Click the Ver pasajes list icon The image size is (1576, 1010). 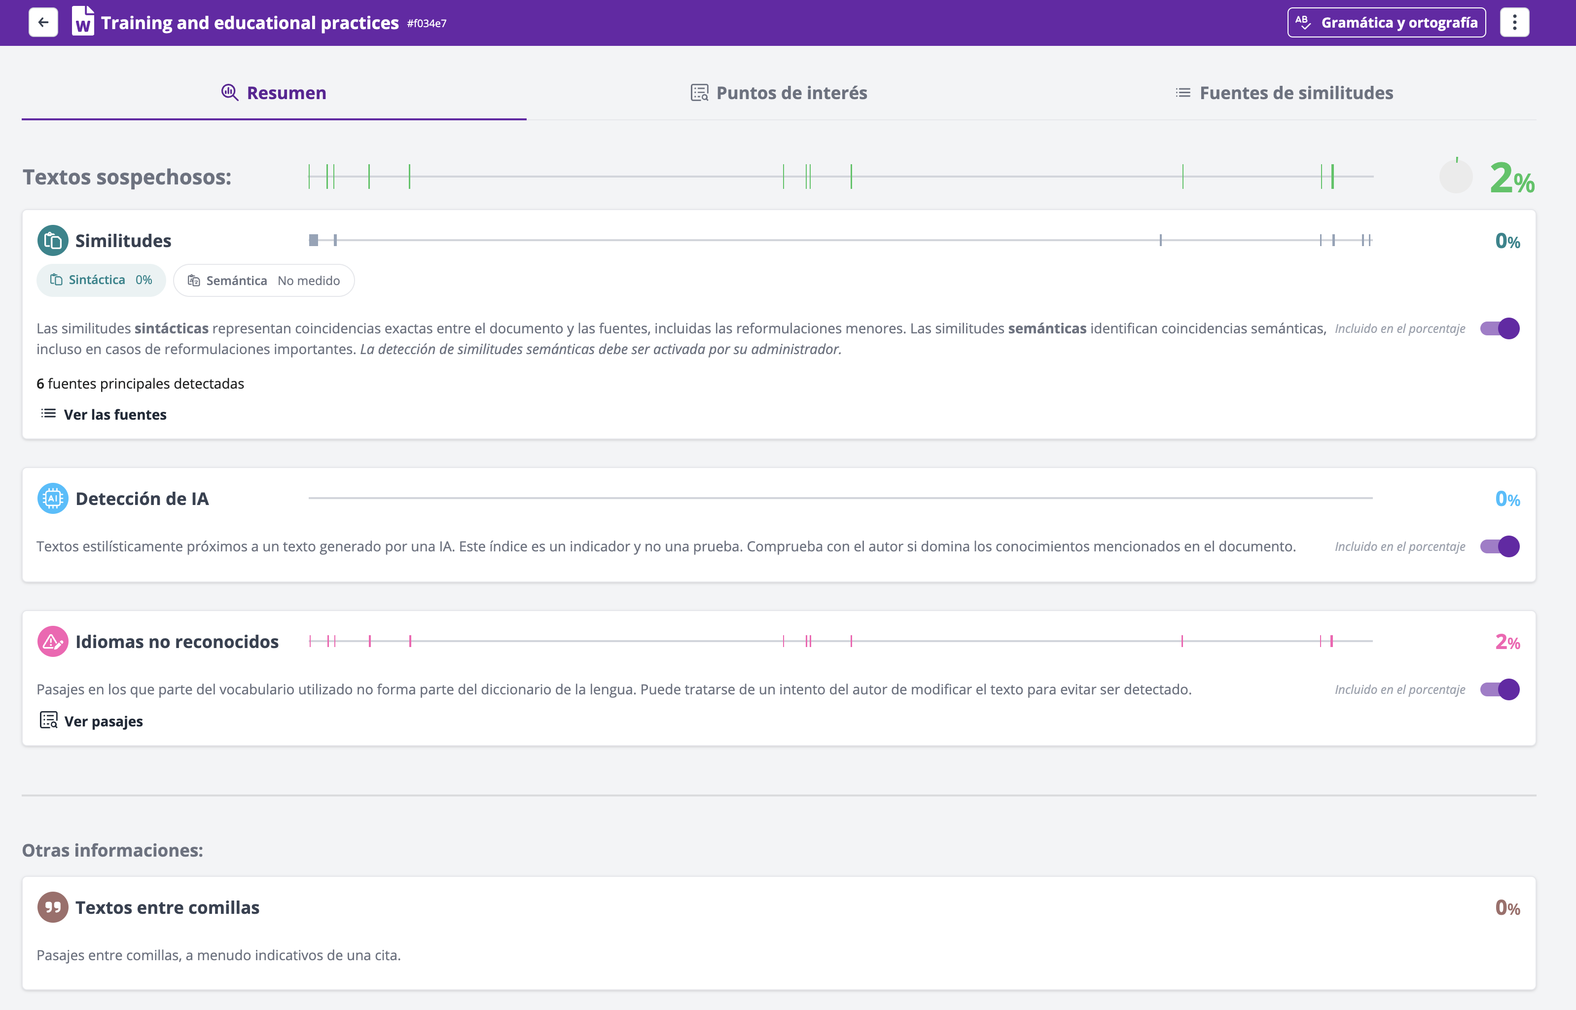pyautogui.click(x=48, y=720)
